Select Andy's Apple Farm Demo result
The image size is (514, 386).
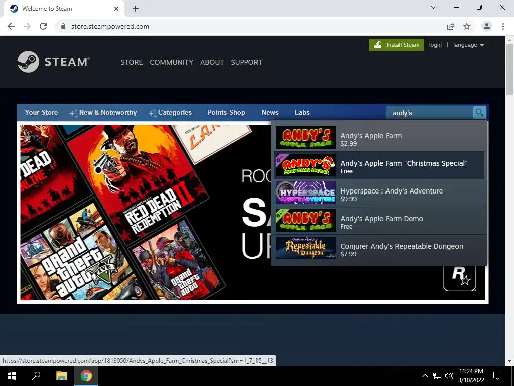(x=379, y=220)
